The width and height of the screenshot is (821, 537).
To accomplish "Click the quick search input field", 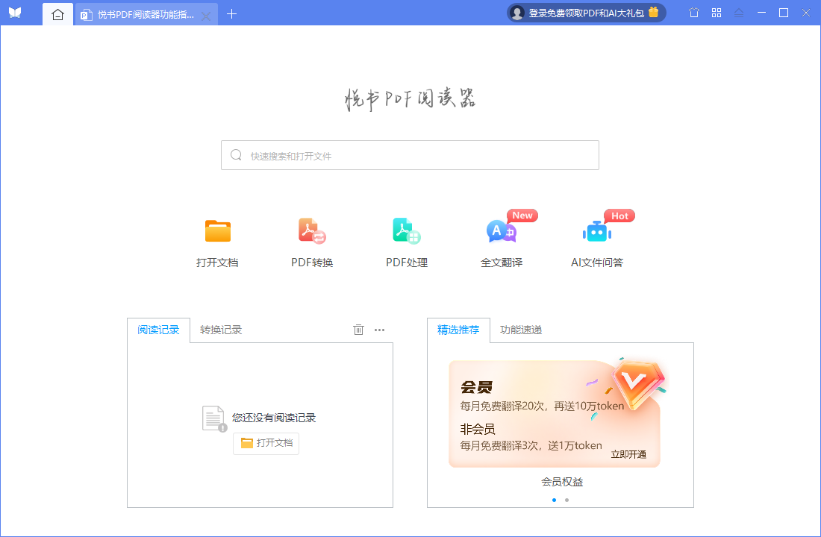I will [410, 155].
